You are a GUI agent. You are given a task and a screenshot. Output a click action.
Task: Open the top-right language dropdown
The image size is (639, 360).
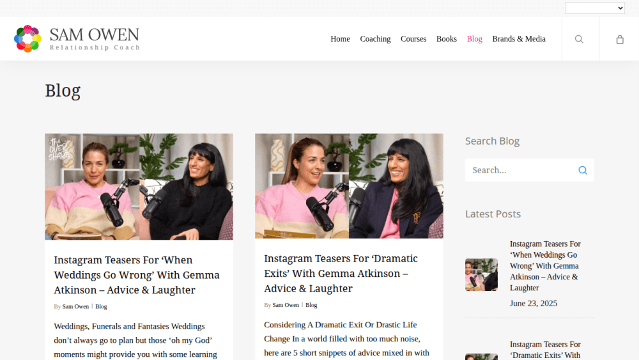pos(594,8)
